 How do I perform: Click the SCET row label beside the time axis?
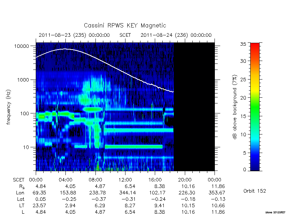click(19, 180)
